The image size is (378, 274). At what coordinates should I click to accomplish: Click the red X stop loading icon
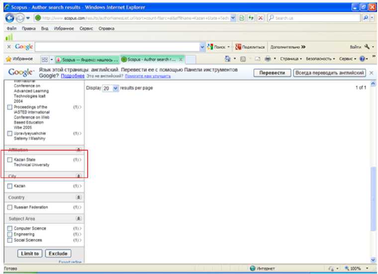tap(261, 18)
